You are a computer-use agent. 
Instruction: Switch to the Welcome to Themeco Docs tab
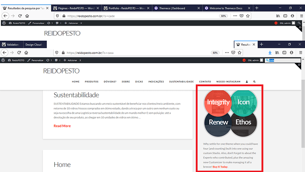227,8
